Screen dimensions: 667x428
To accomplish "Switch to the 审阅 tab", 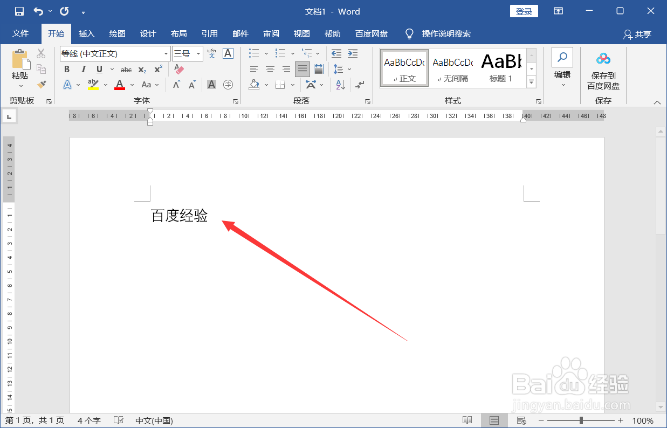I will 271,33.
